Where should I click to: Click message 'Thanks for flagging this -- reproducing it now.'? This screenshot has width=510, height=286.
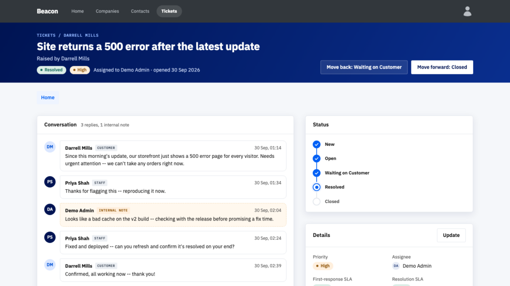click(115, 191)
